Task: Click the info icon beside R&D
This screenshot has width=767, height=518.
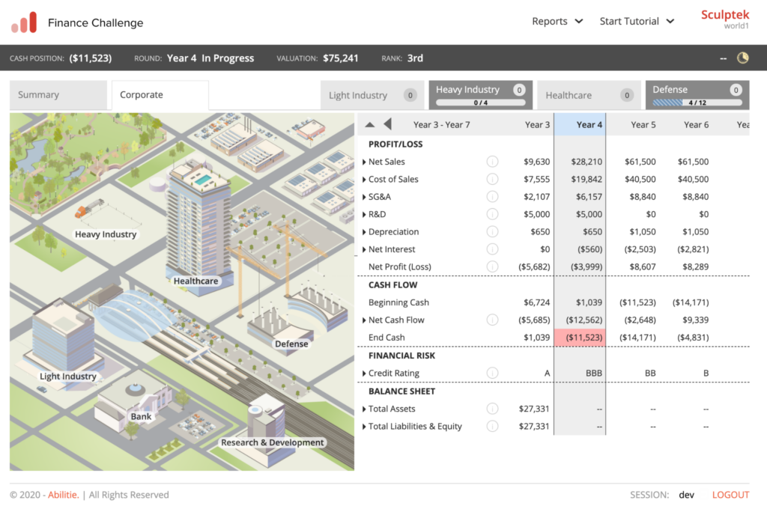Action: [x=492, y=214]
